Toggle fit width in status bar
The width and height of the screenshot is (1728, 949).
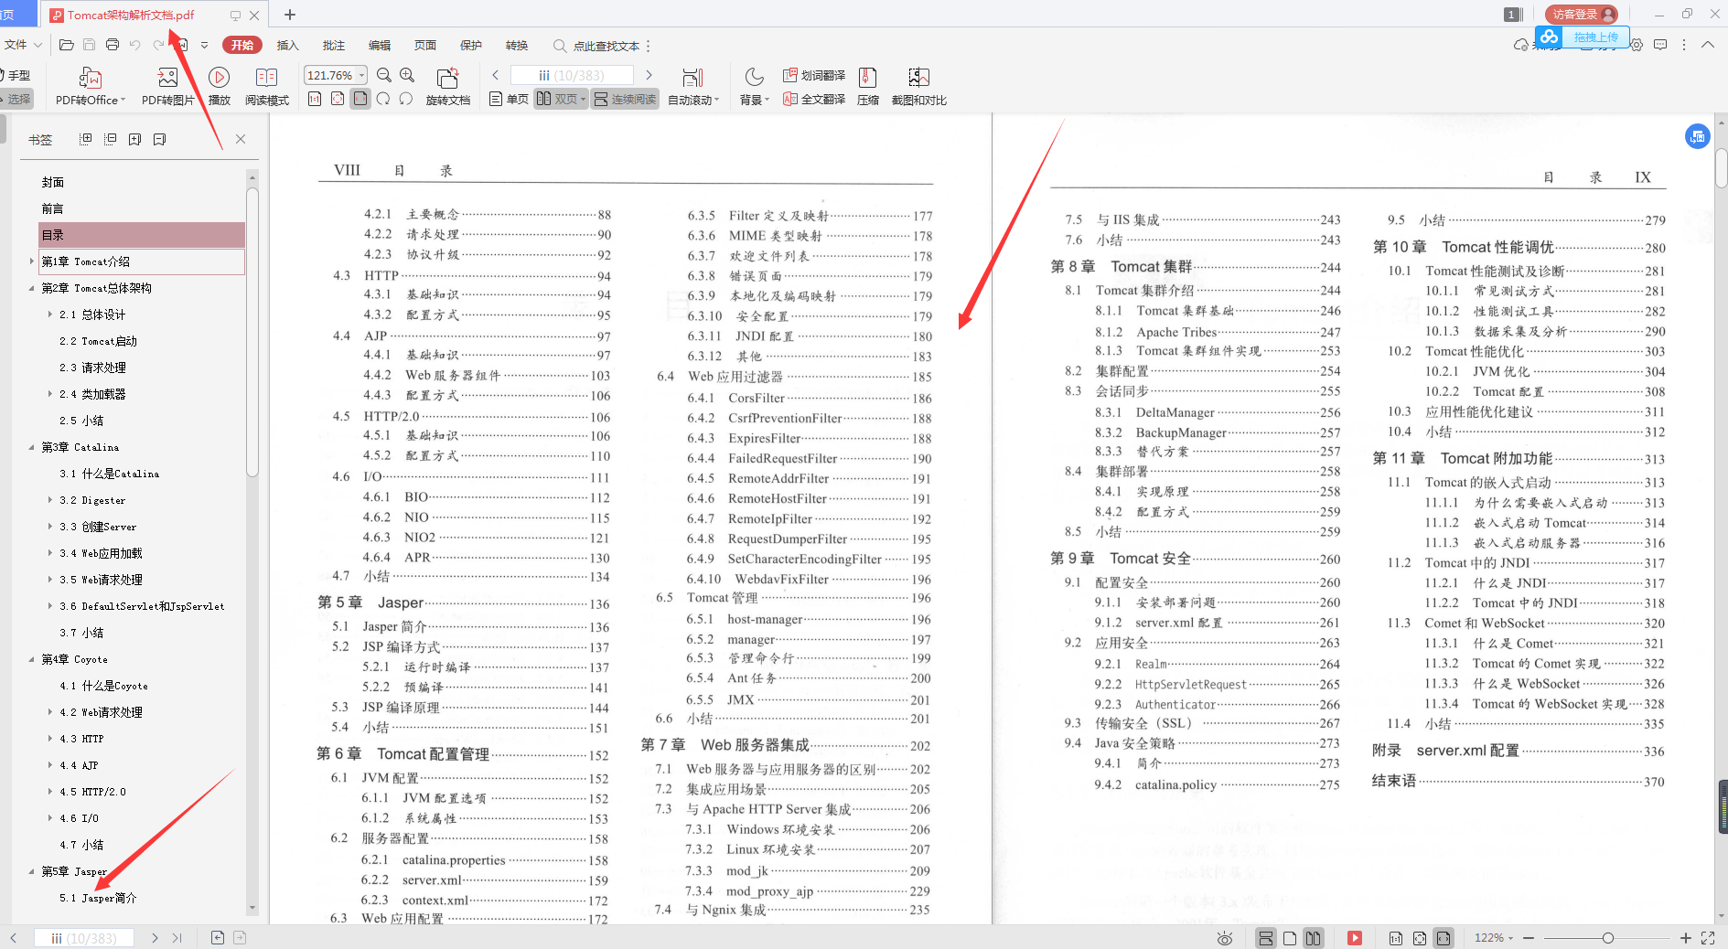[1444, 938]
